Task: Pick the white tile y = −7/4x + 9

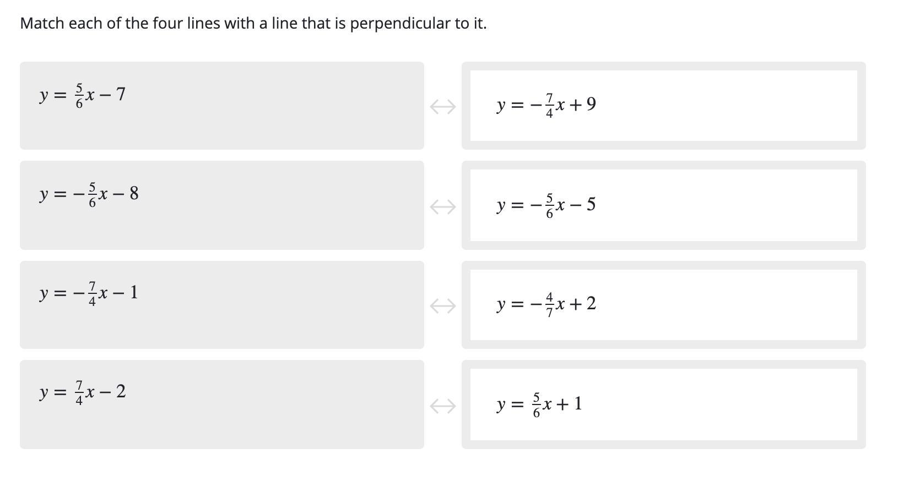Action: coord(663,106)
